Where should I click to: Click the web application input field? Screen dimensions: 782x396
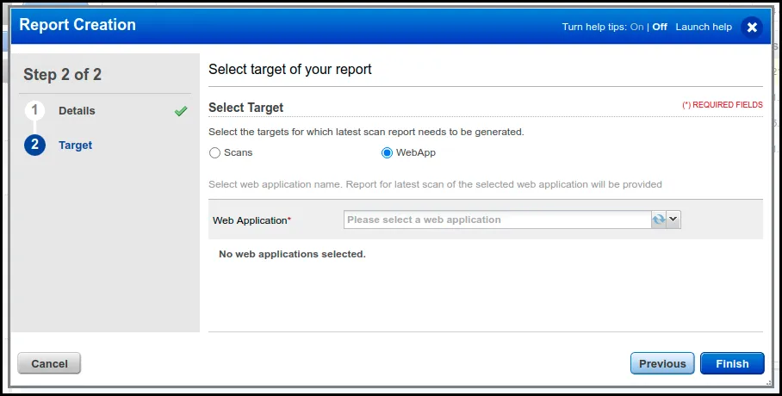(x=497, y=220)
